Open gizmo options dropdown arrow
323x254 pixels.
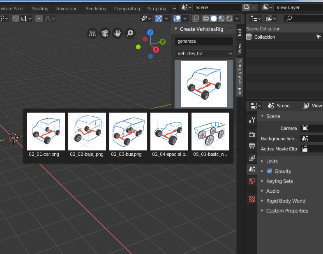pos(166,18)
